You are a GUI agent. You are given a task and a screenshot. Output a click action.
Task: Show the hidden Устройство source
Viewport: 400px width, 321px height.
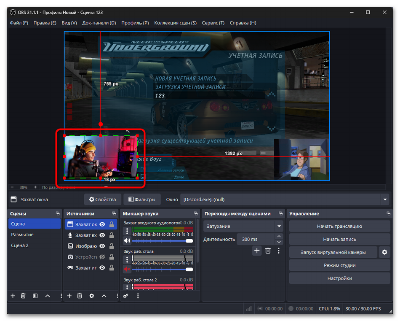click(x=102, y=257)
